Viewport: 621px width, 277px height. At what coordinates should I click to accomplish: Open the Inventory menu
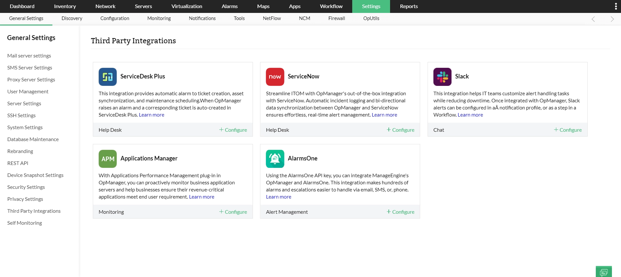point(65,6)
